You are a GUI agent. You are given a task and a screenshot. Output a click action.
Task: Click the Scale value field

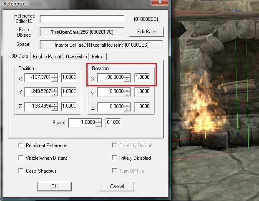pos(82,123)
